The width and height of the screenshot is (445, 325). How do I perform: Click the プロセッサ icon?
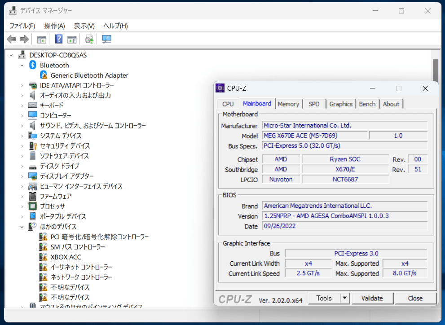pos(33,206)
